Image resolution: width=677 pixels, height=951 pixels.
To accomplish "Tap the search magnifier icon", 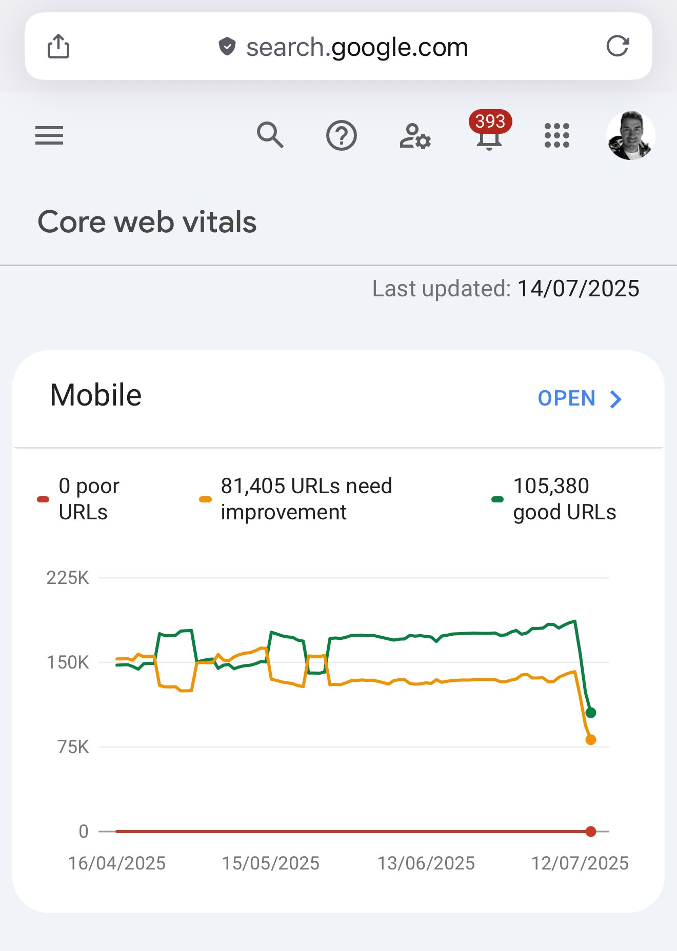I will click(270, 135).
